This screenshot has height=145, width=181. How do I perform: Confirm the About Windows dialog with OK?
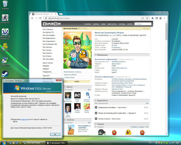pos(55,134)
